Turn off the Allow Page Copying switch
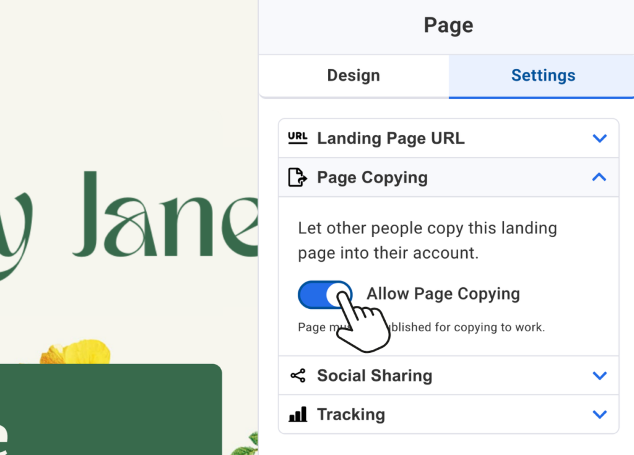 (325, 295)
